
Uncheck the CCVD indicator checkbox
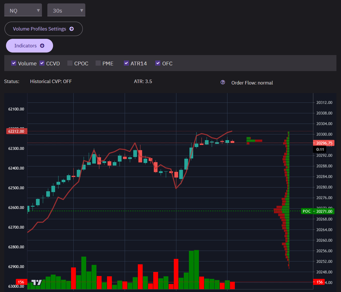[x=42, y=63]
